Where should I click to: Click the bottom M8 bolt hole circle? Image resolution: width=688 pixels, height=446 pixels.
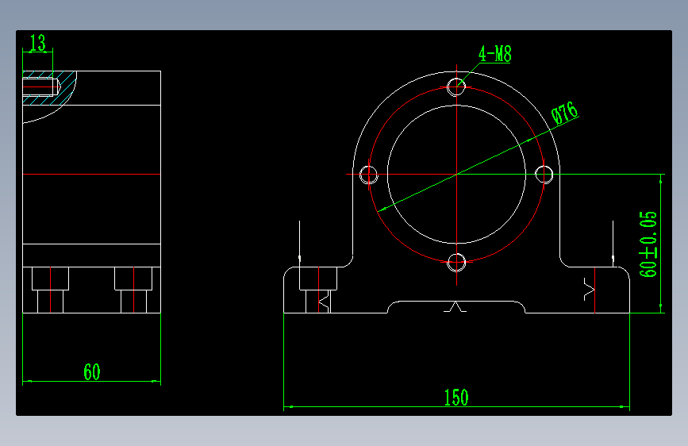(456, 263)
